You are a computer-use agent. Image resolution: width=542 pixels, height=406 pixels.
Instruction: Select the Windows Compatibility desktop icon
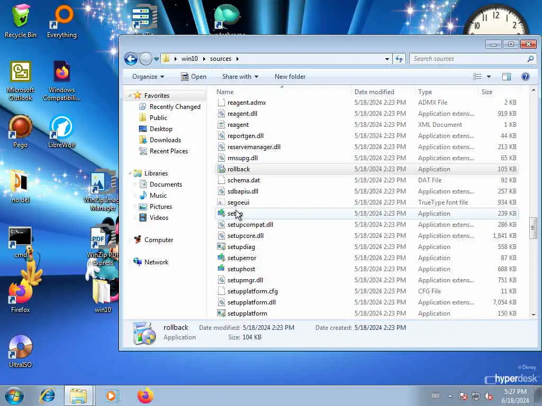(x=62, y=81)
